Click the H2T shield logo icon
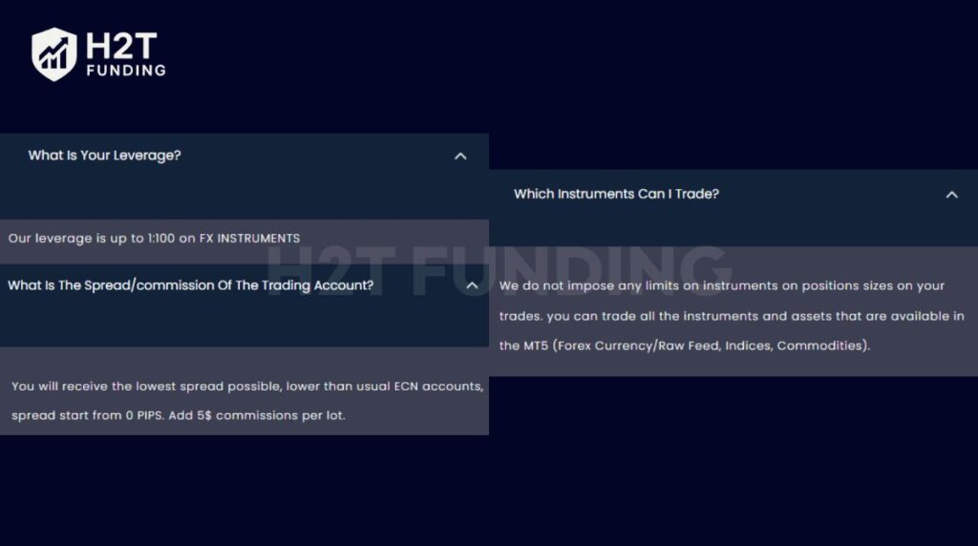 pos(54,54)
